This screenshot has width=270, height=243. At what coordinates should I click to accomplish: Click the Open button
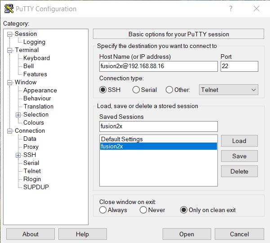point(187,234)
